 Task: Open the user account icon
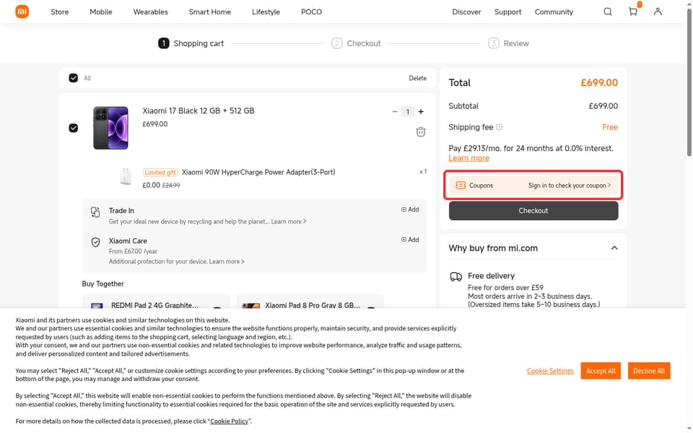click(x=658, y=12)
